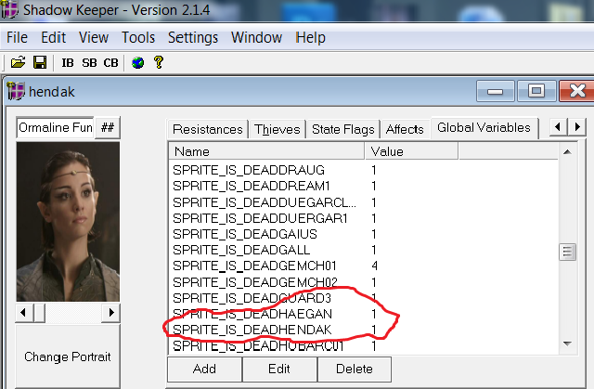The height and width of the screenshot is (389, 594).
Task: Open the Tools menu
Action: (138, 38)
